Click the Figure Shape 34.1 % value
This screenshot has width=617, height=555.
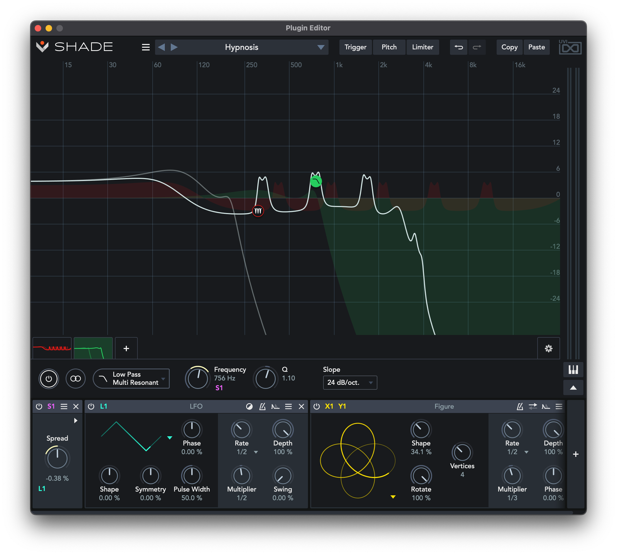421,452
